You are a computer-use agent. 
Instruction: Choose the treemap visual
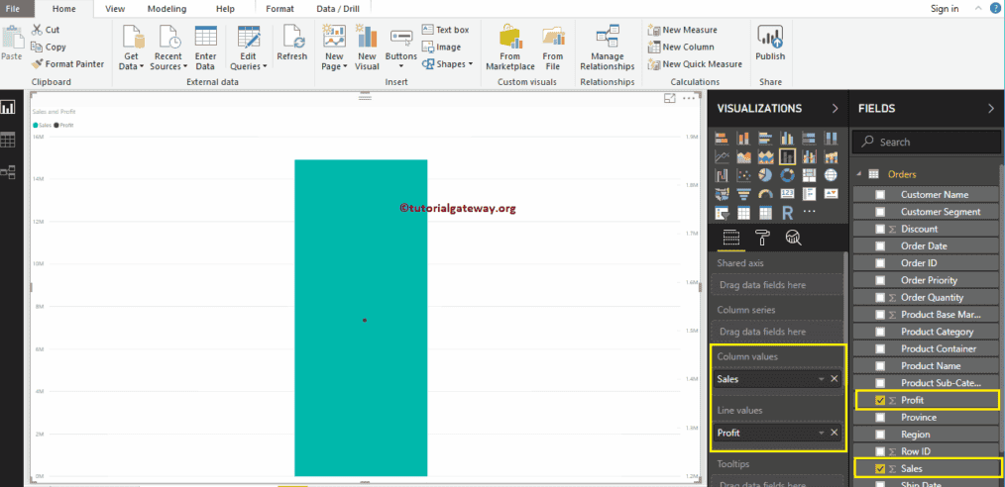pos(810,175)
